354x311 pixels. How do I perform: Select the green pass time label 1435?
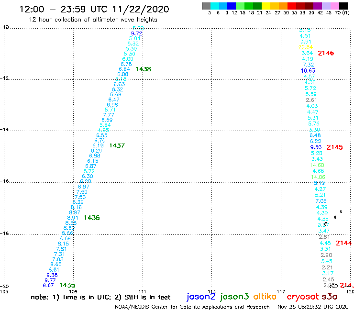67,285
